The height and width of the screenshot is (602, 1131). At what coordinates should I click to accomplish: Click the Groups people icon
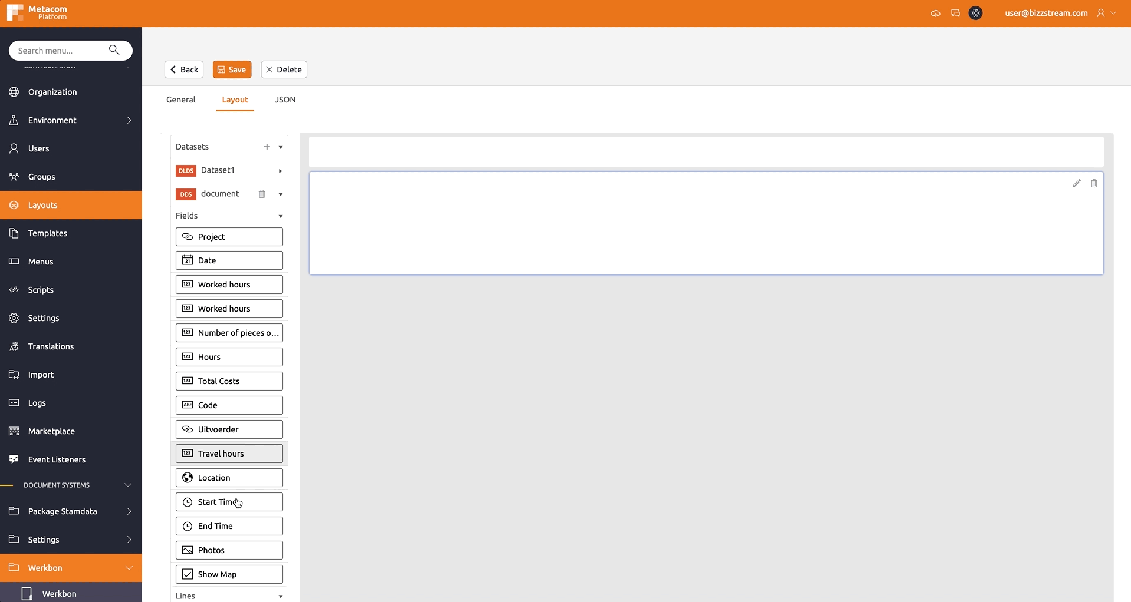point(14,177)
